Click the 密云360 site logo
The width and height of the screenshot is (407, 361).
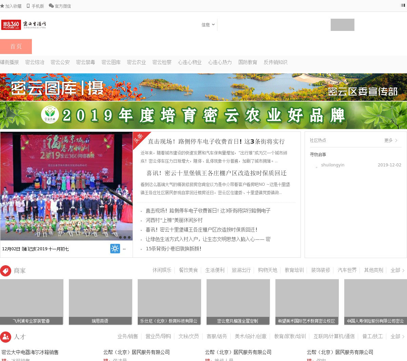tap(23, 25)
